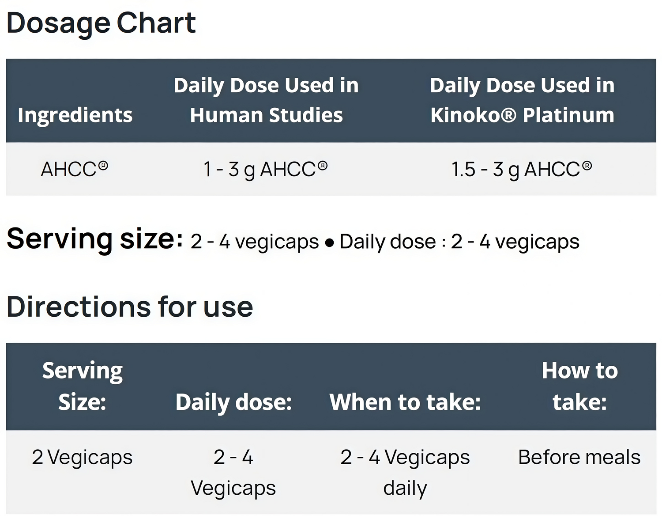Click the Kinoko® Platinum daily dose header
This screenshot has height=519, width=662.
coord(522,100)
